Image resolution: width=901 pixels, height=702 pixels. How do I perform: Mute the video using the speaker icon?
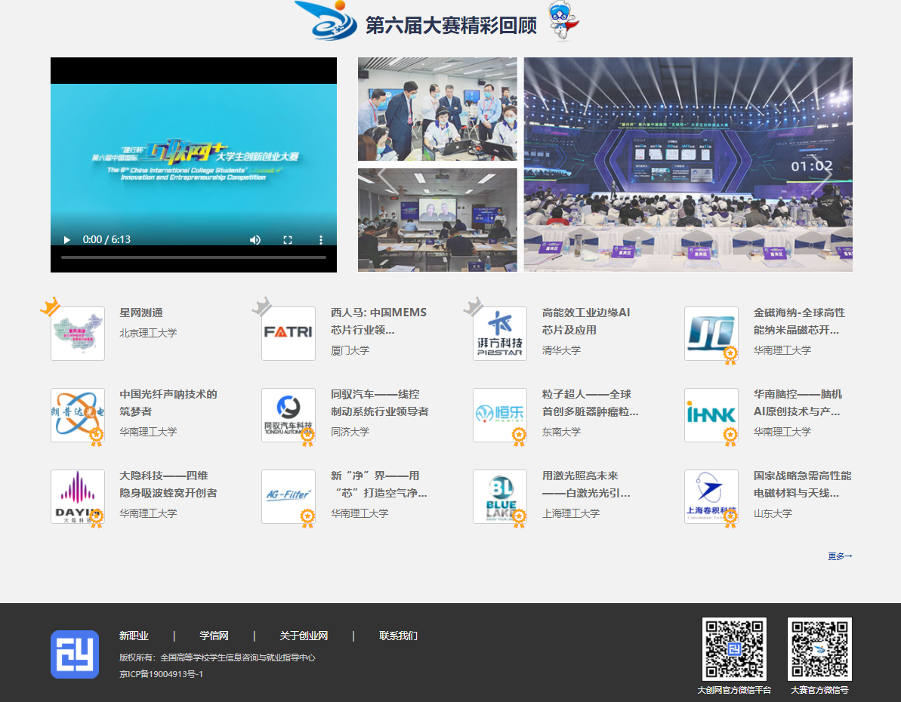[255, 240]
